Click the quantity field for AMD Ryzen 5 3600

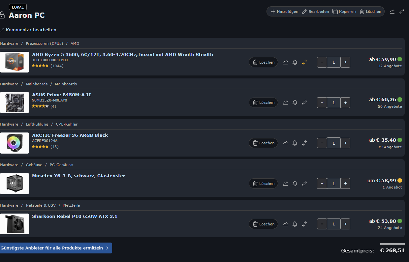(x=334, y=62)
